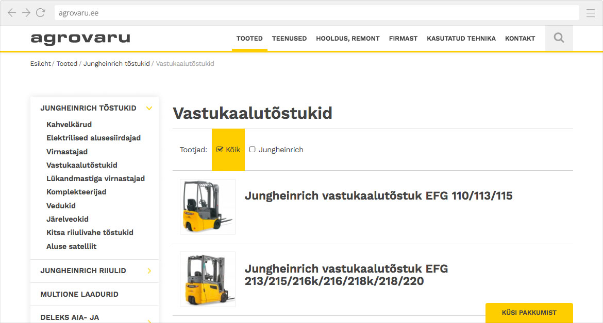Open the Kontakt menu item
603x323 pixels.
tap(520, 39)
